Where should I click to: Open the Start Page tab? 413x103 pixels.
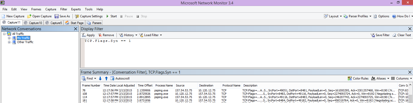click(x=75, y=23)
